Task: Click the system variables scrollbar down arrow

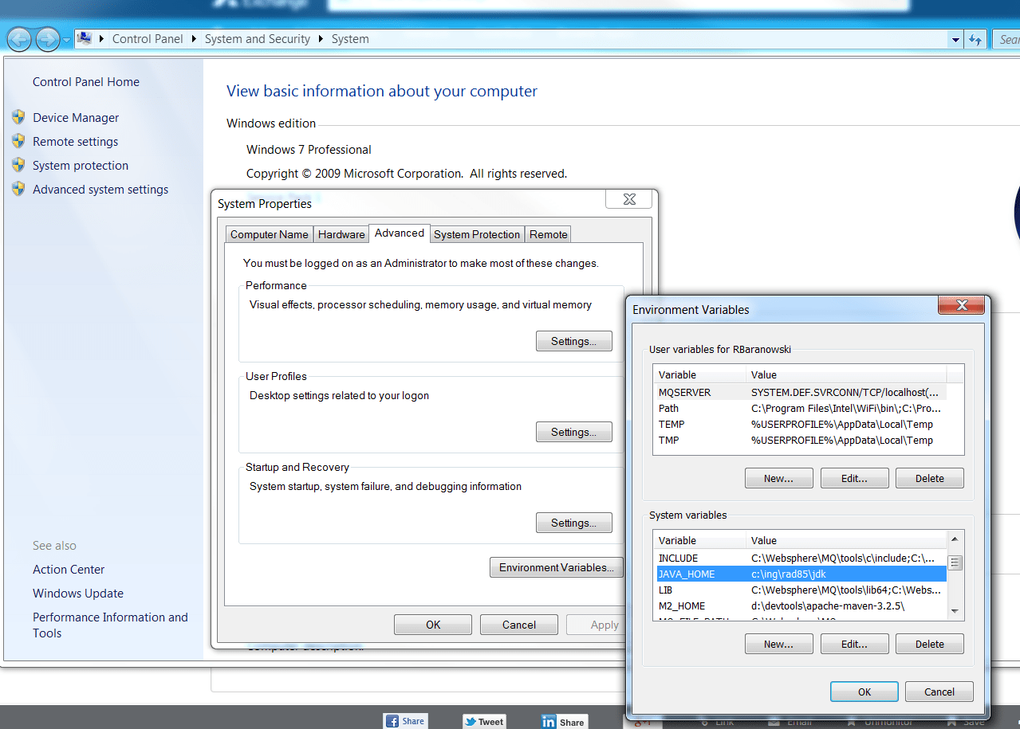Action: [955, 611]
